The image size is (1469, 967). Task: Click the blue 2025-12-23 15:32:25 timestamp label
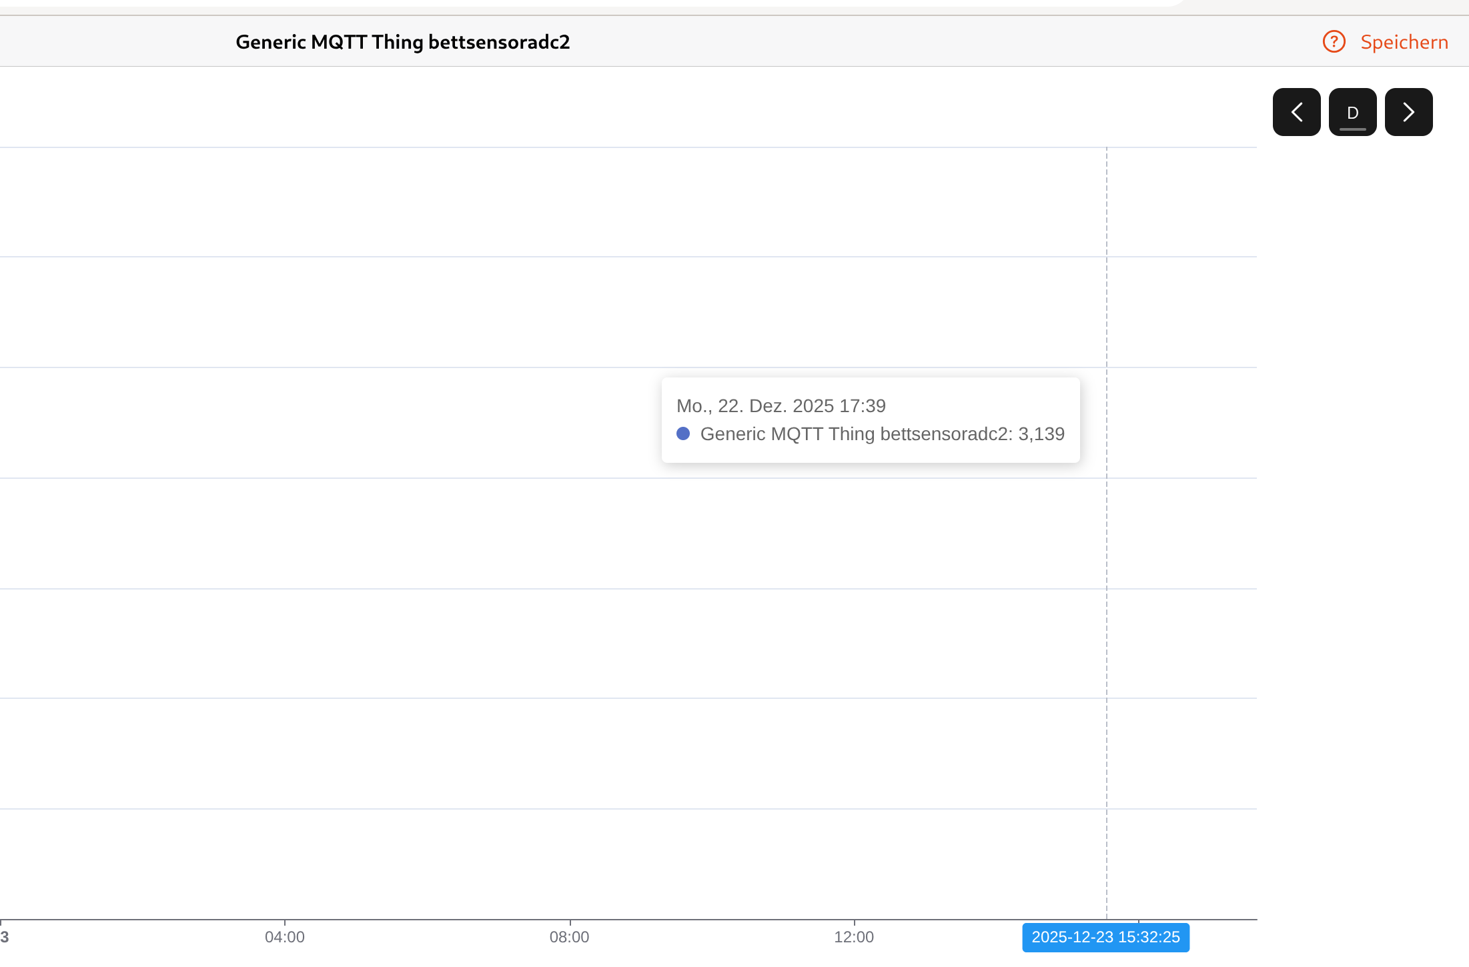click(1105, 937)
